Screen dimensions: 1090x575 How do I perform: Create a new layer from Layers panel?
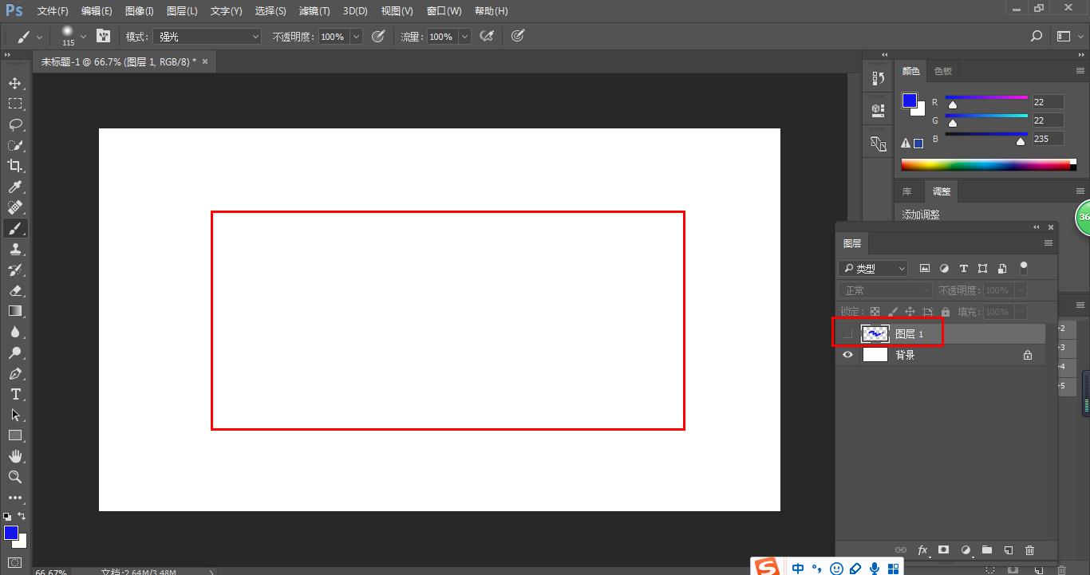(1008, 549)
